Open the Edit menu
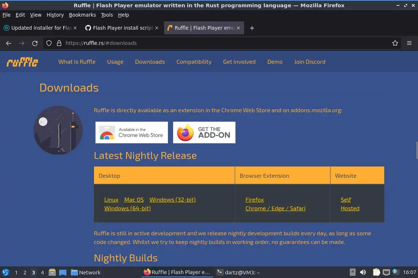The image size is (418, 278). tap(20, 15)
